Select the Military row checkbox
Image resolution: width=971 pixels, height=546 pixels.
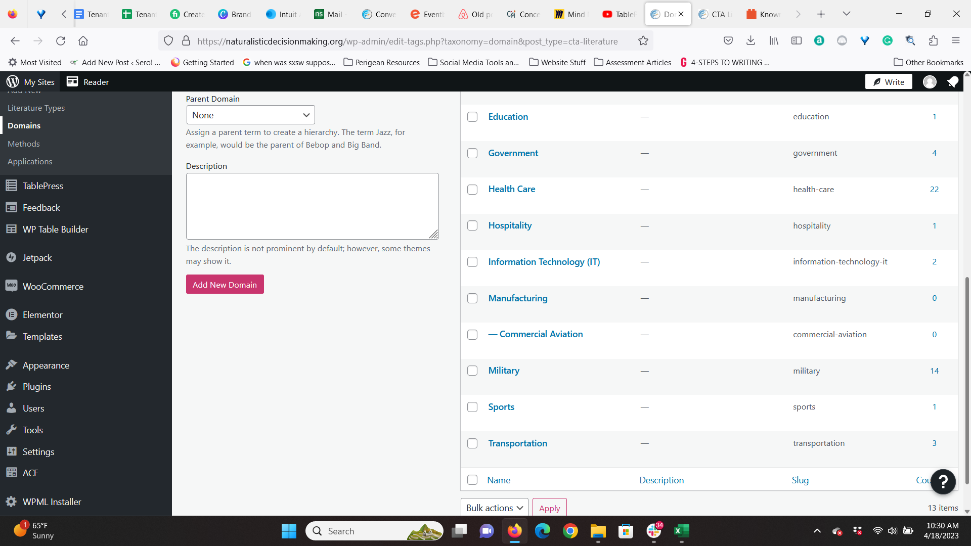472,371
